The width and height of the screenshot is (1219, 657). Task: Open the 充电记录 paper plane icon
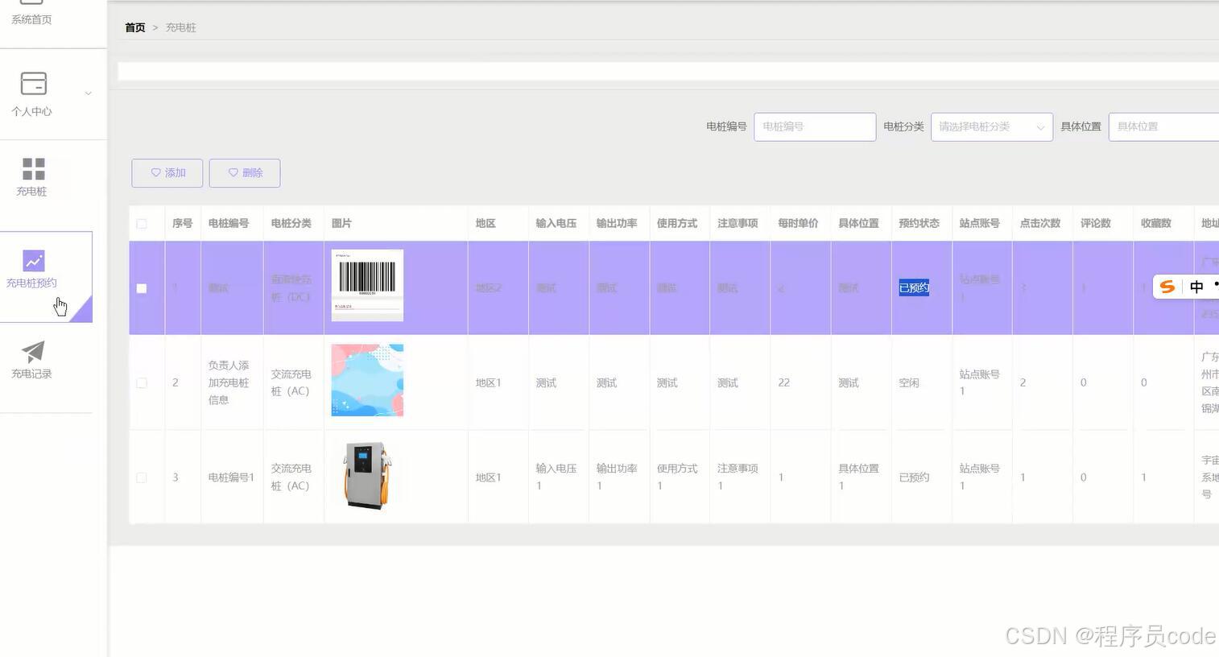pos(32,351)
